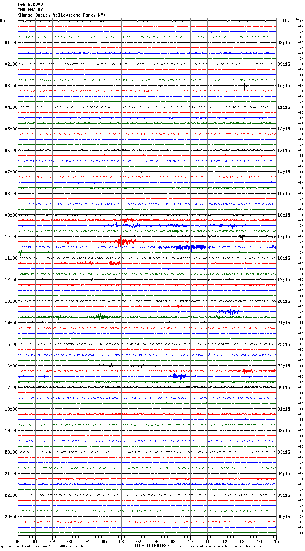Click the 03:00 MST time label

pyautogui.click(x=11, y=86)
